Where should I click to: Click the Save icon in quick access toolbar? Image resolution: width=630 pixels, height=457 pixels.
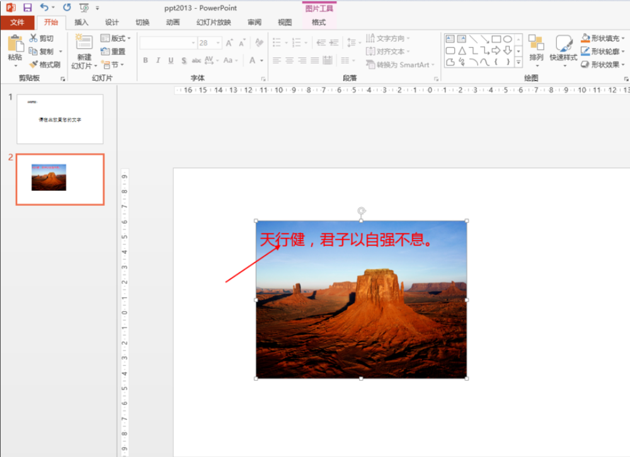click(27, 8)
